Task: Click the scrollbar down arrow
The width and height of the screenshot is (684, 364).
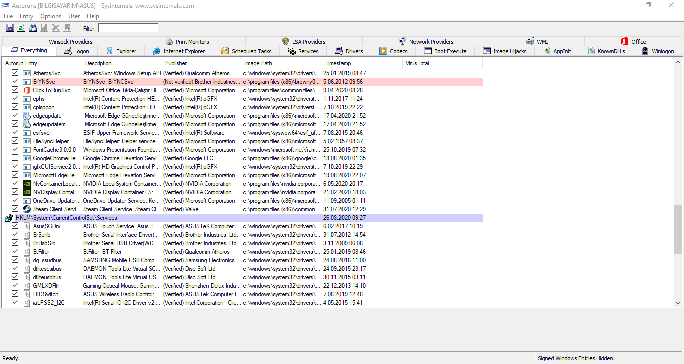Action: tap(678, 303)
